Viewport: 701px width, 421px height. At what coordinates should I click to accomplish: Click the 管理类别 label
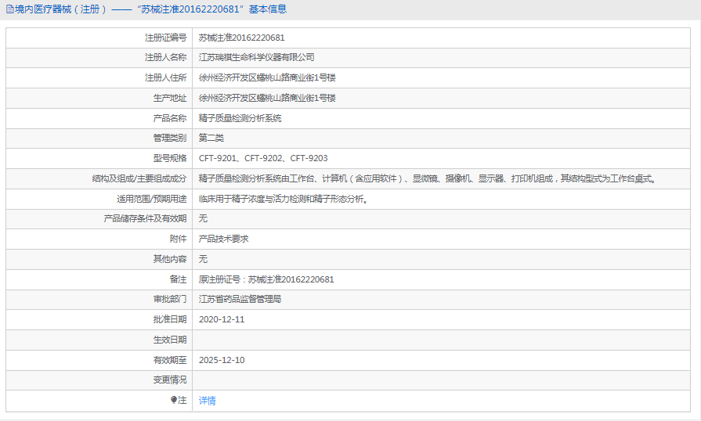(169, 138)
